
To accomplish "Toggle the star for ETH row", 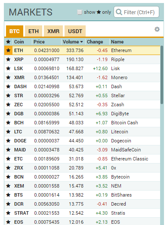I will [8, 50].
